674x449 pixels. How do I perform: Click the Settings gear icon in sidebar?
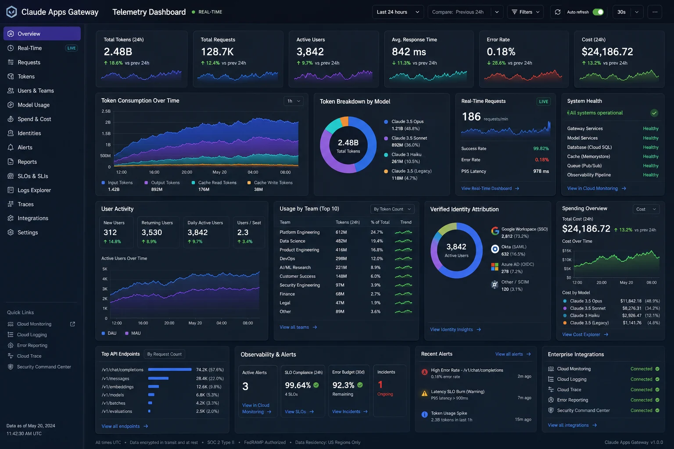click(11, 232)
